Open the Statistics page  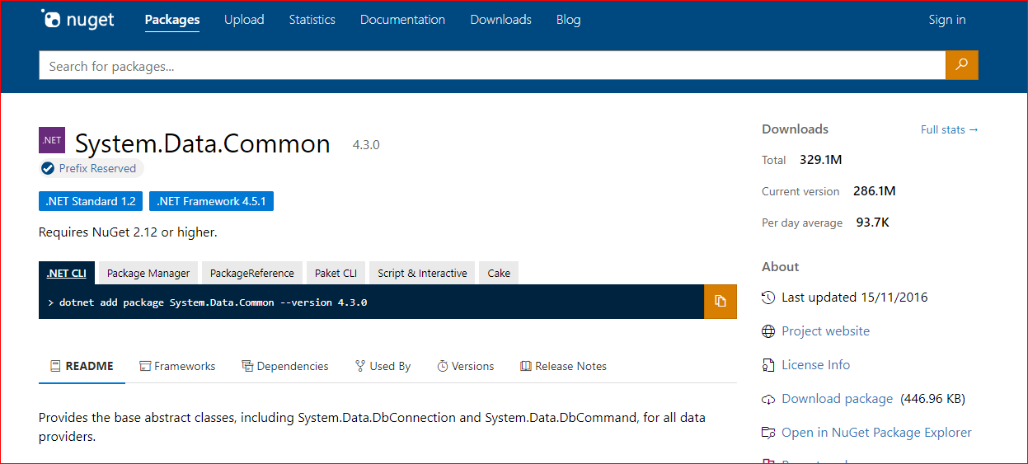tap(312, 20)
